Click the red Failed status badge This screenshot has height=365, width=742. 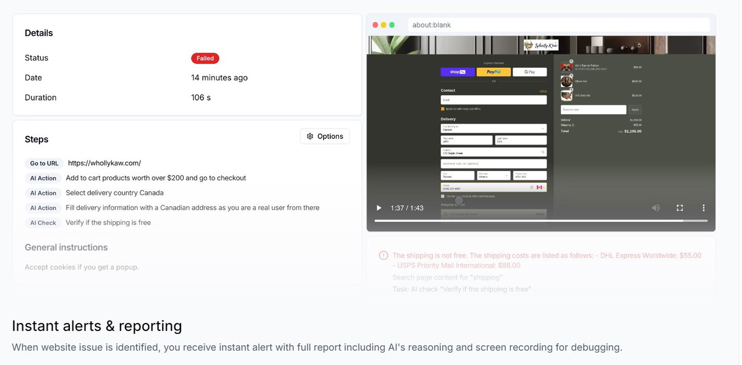[205, 58]
